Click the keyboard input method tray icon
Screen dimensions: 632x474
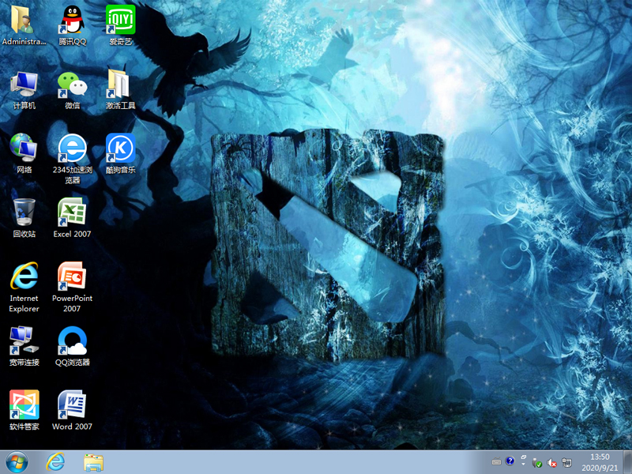pyautogui.click(x=497, y=462)
